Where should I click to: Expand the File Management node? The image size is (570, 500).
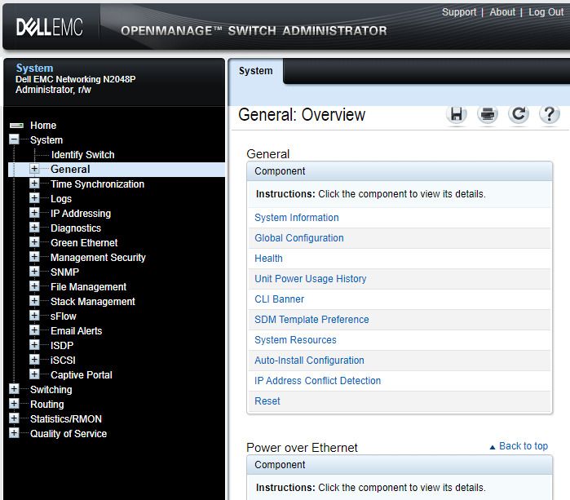click(34, 286)
